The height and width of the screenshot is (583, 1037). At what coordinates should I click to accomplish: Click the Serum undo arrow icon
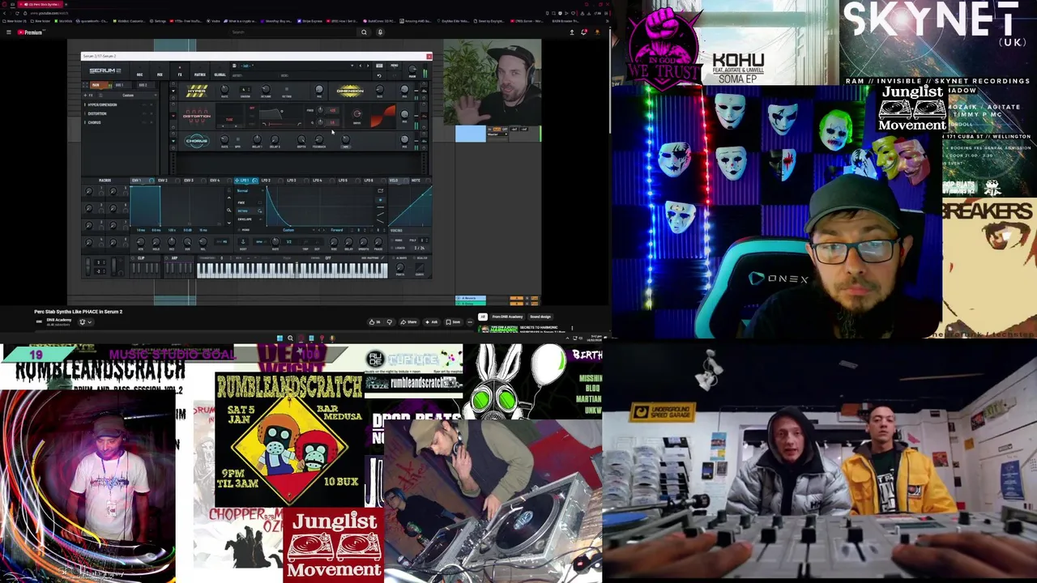tap(379, 75)
